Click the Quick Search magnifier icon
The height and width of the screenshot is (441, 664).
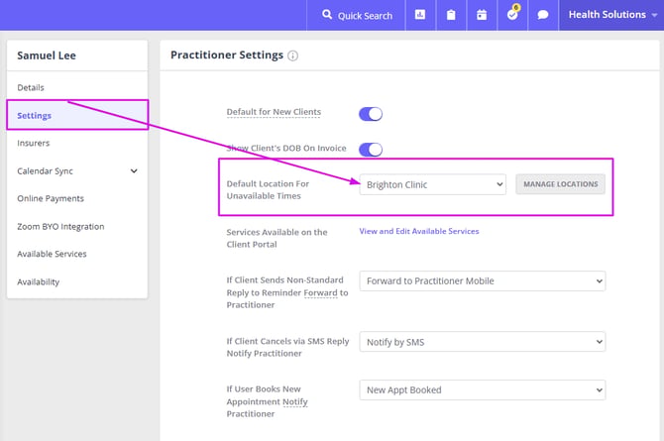tap(328, 15)
